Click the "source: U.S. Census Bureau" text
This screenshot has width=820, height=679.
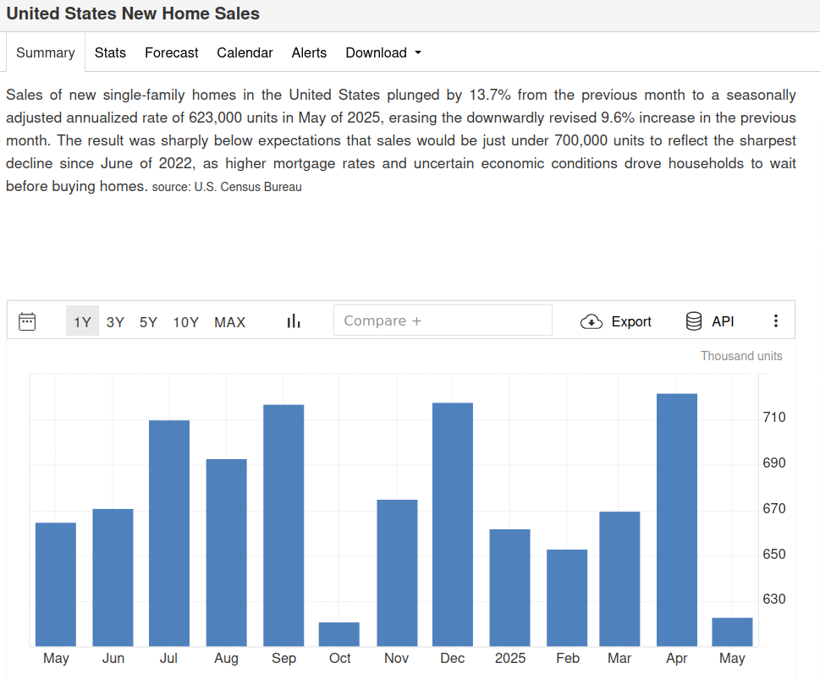point(227,187)
